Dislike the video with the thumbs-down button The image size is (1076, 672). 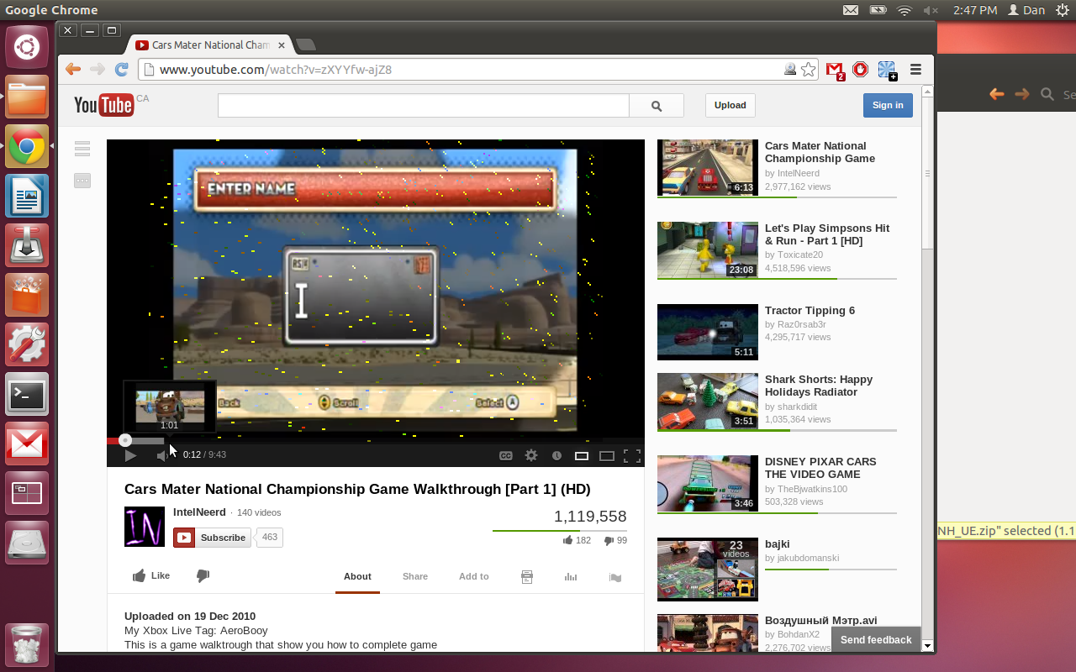click(203, 575)
